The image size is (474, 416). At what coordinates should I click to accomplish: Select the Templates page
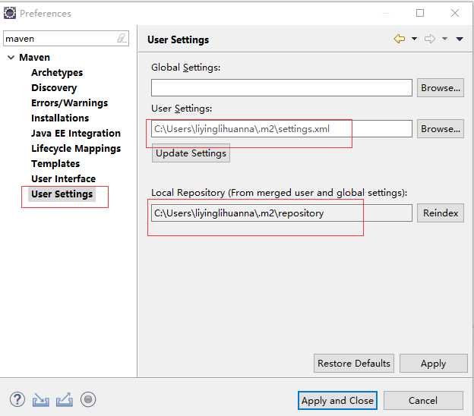click(x=55, y=163)
